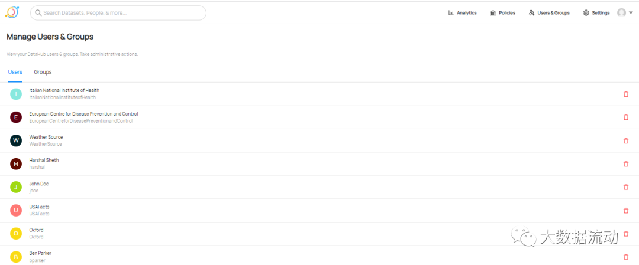Go to the Policies page
This screenshot has width=639, height=265.
(x=502, y=12)
